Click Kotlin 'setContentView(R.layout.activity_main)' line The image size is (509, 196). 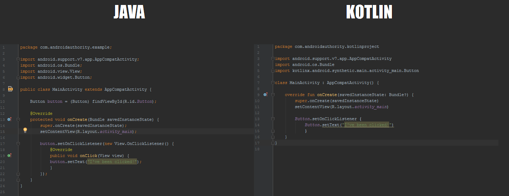click(342, 107)
